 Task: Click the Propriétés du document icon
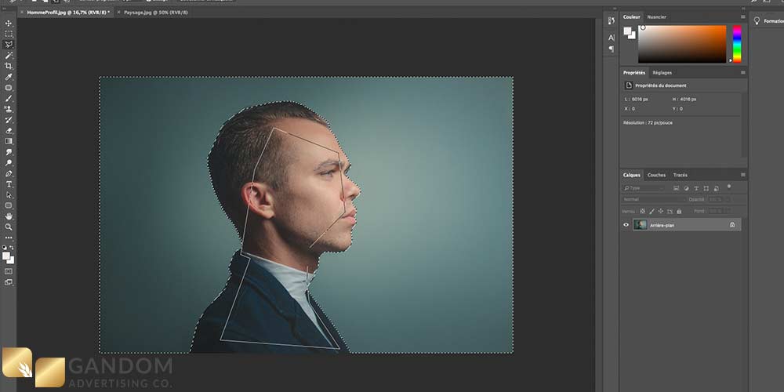click(629, 85)
